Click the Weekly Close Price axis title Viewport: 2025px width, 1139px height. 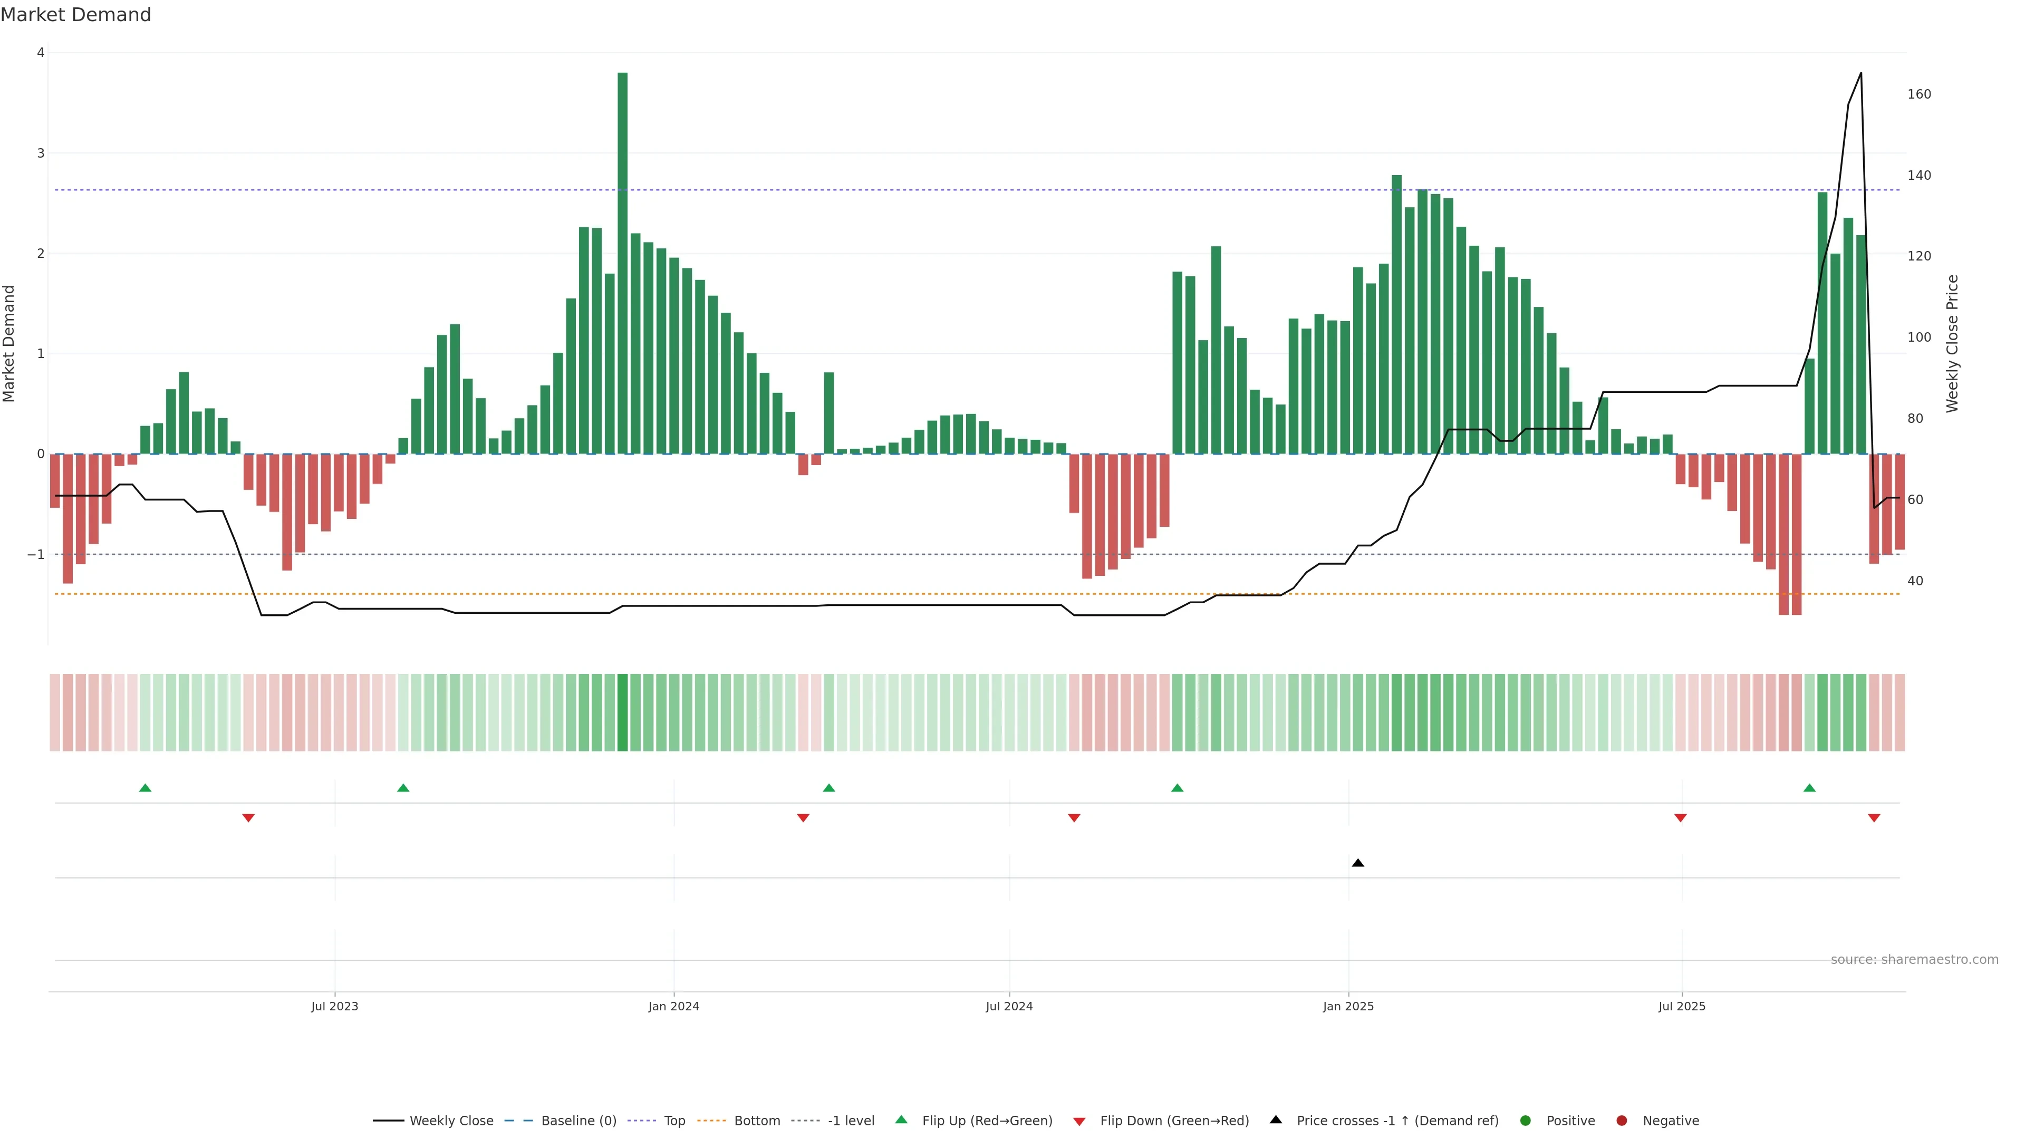pyautogui.click(x=1953, y=343)
